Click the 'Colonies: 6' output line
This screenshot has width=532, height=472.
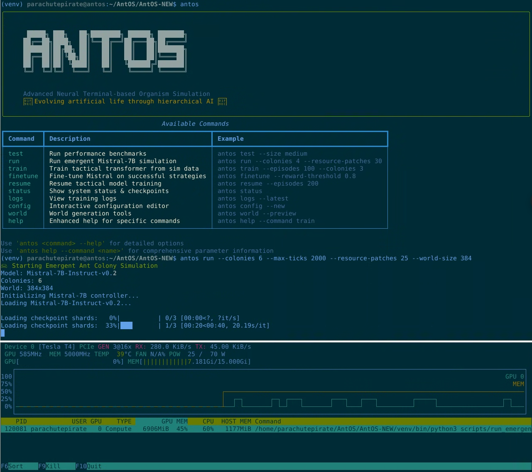21,281
